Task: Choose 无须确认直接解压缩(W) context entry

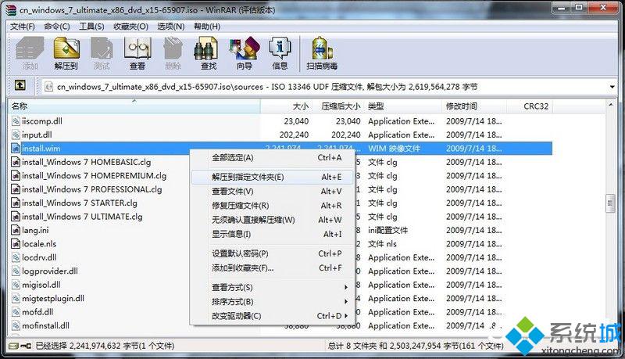Action: (273, 220)
